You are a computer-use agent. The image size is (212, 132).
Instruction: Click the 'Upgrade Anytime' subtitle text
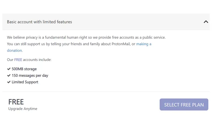pos(23,109)
